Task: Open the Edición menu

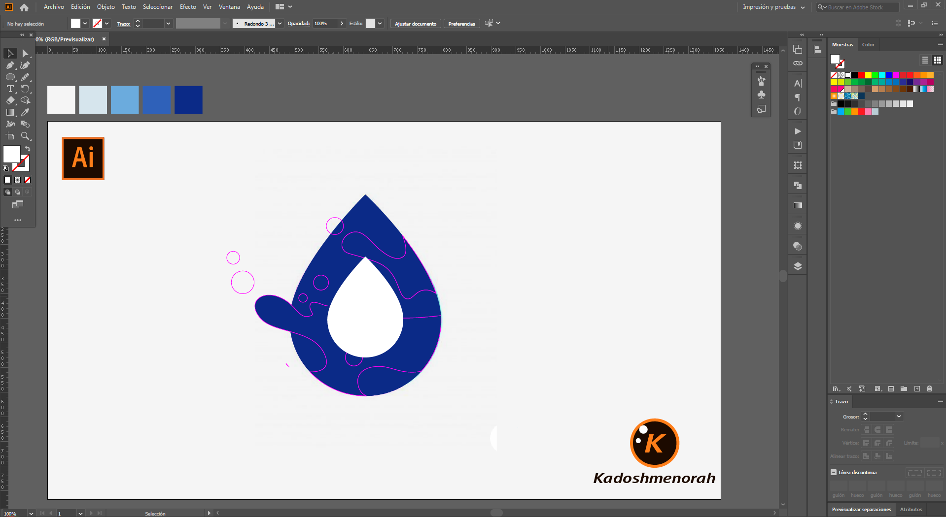Action: (x=80, y=7)
